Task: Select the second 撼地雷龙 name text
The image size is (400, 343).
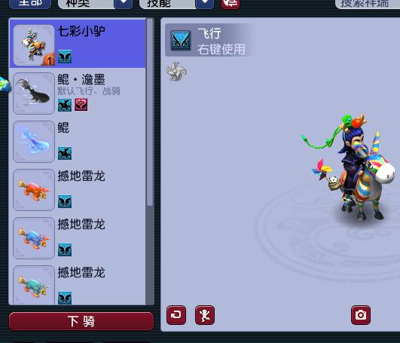Action: tap(81, 224)
